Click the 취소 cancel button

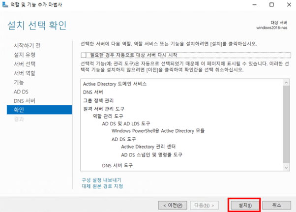(x=276, y=205)
